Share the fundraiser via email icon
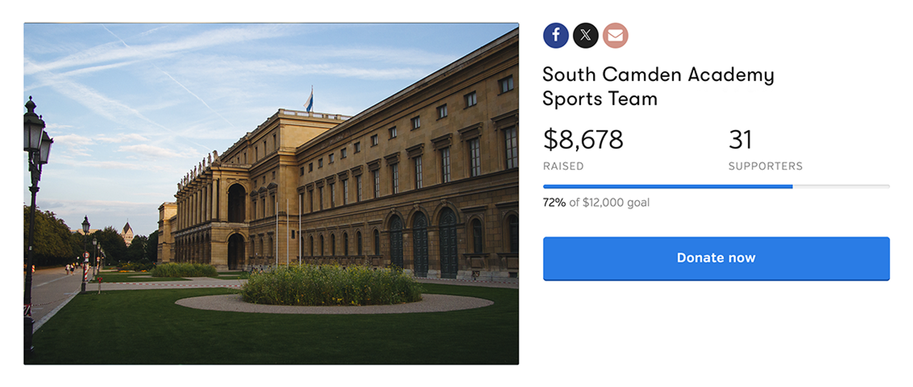The image size is (913, 387). pos(615,35)
